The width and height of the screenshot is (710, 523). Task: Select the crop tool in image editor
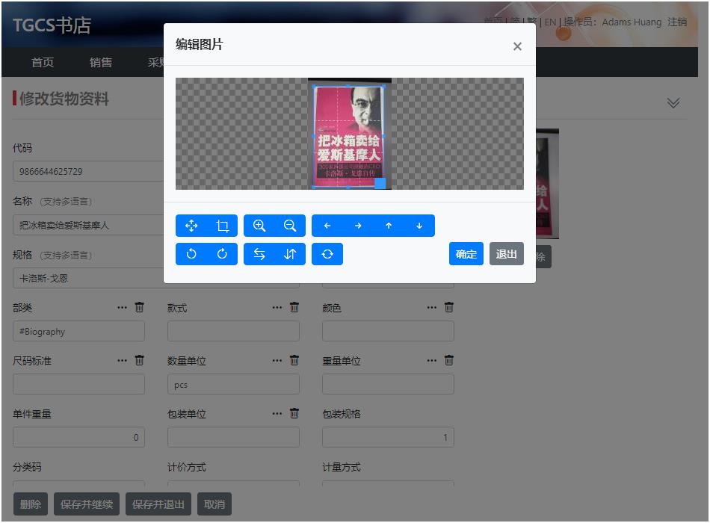(222, 226)
